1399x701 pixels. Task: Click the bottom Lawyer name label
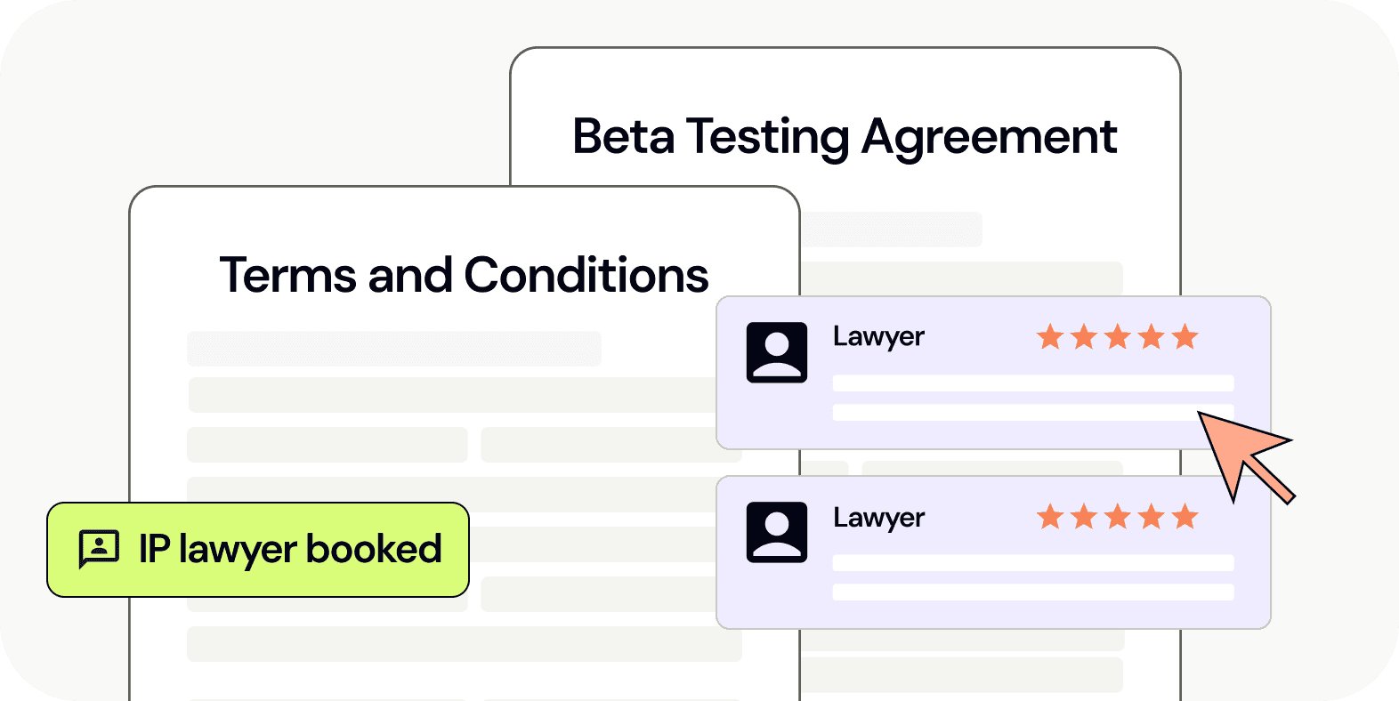pyautogui.click(x=878, y=519)
